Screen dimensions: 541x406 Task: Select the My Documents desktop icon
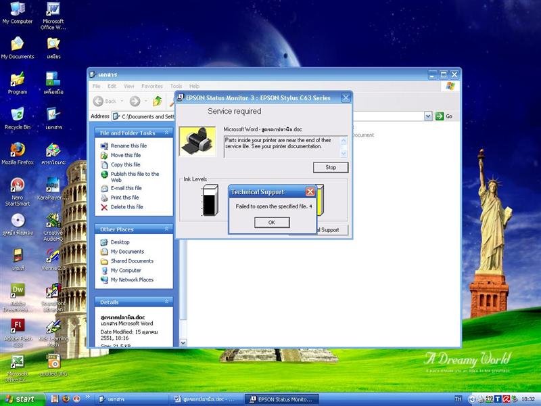click(18, 47)
